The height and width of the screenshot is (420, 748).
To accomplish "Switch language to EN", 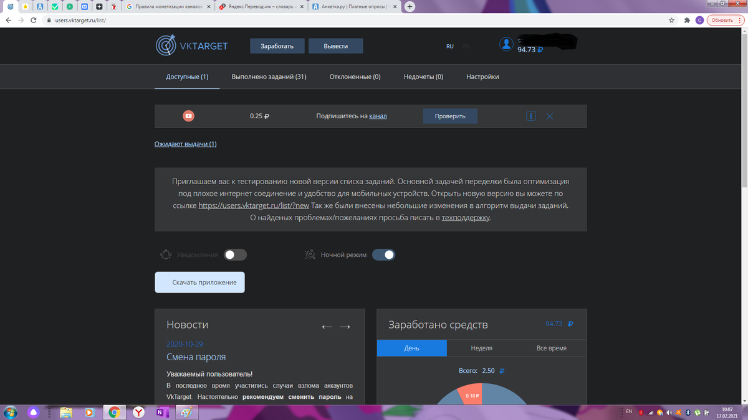I will (467, 46).
